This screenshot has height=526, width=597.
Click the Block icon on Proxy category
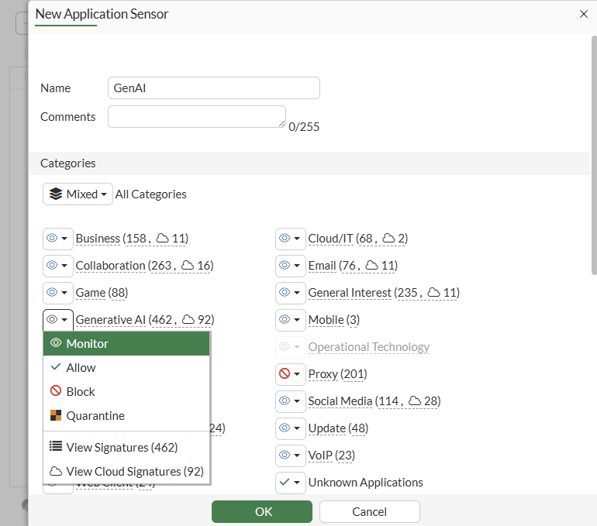tap(285, 374)
